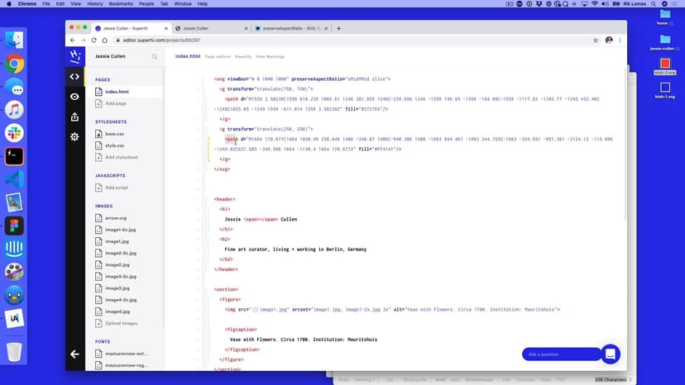Open style.css in the Stylesheets list
Image resolution: width=685 pixels, height=385 pixels.
pyautogui.click(x=114, y=145)
